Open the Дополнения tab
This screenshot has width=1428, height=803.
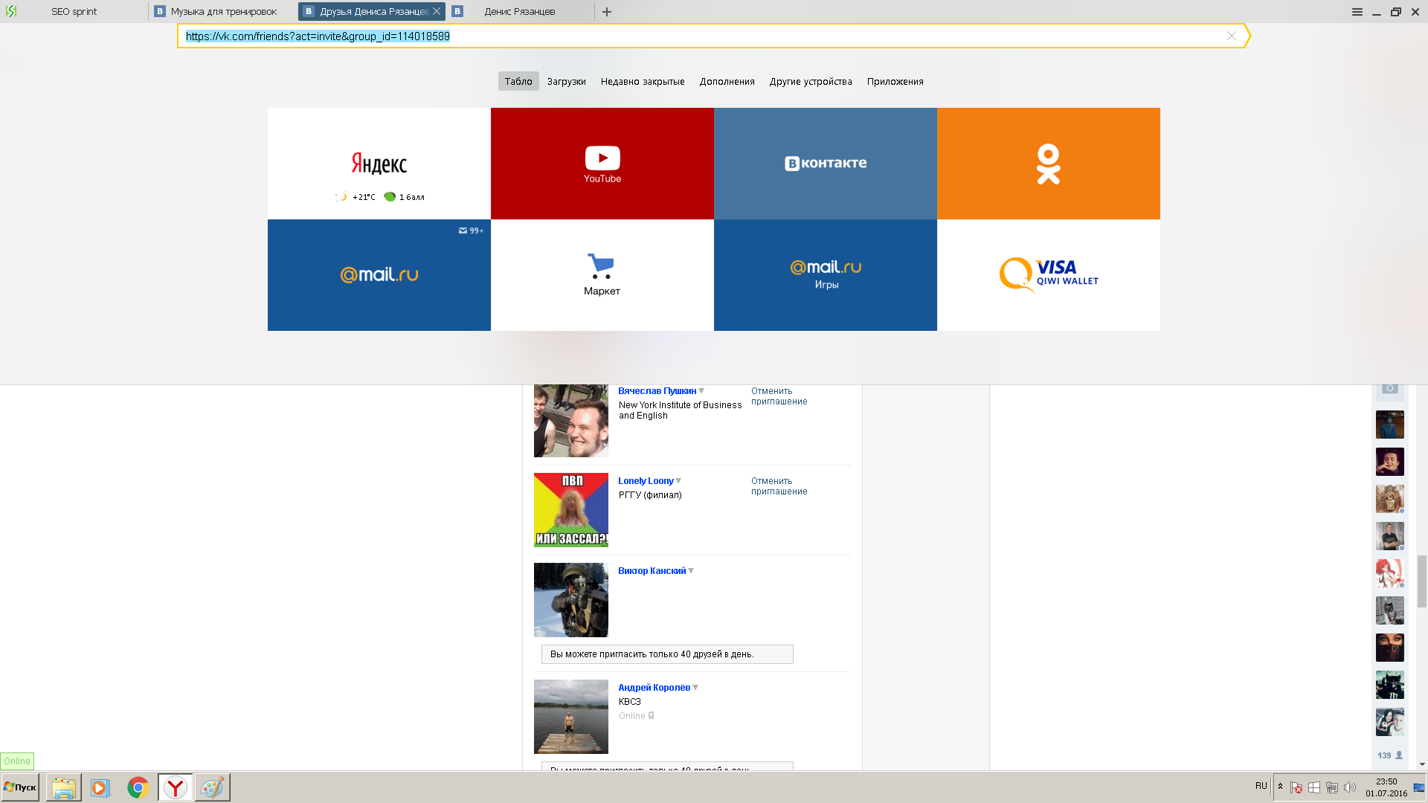[x=727, y=82]
